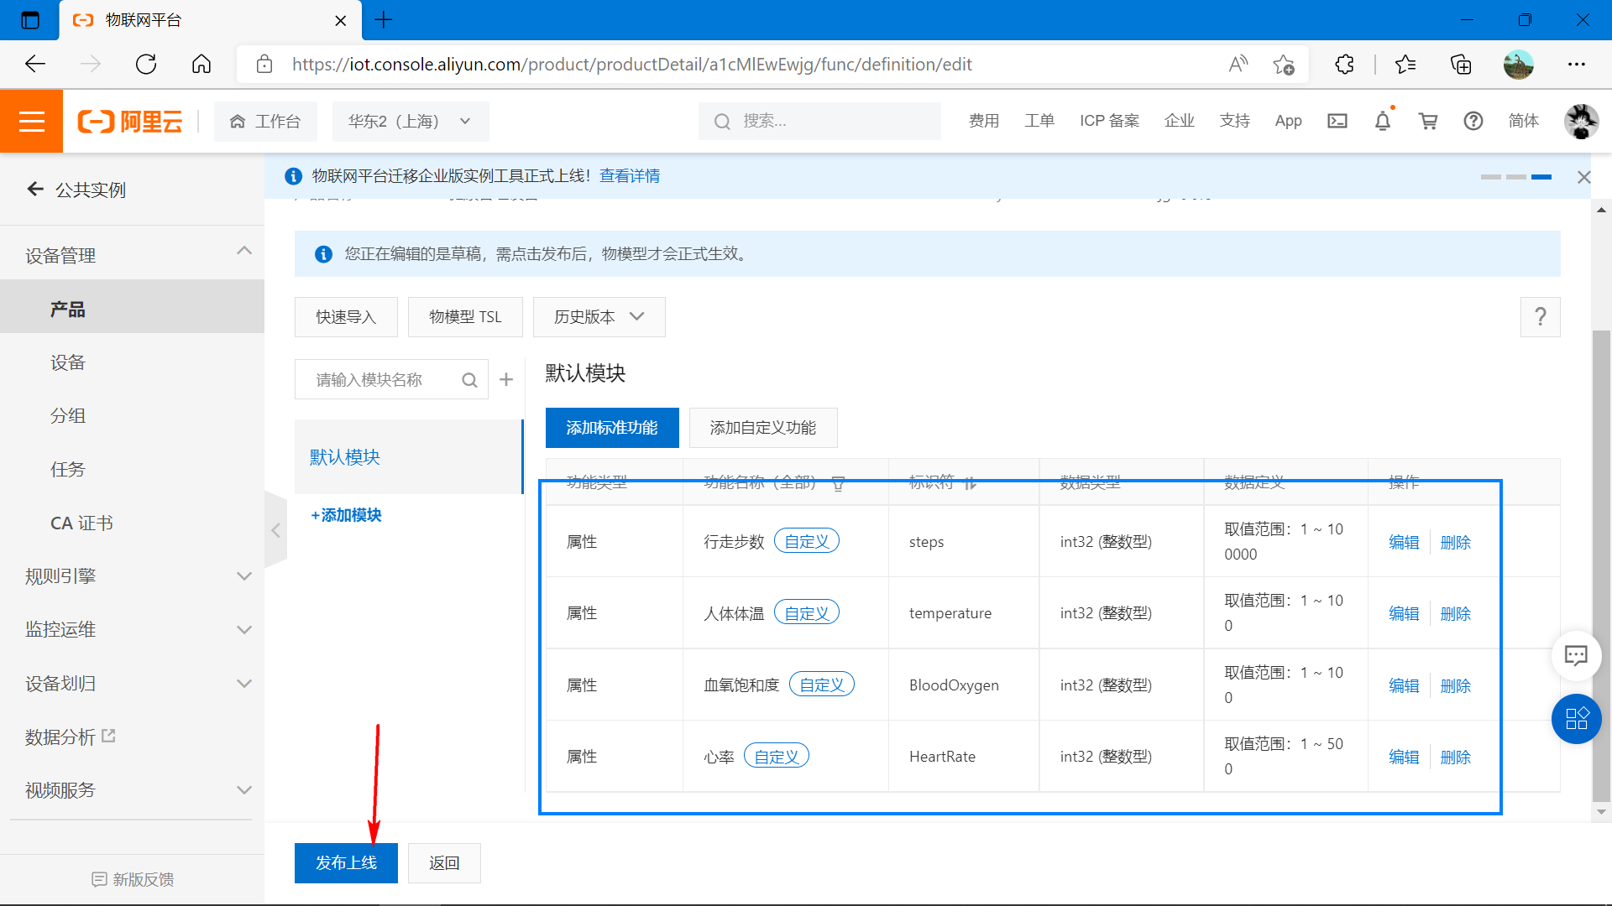
Task: Toggle read aloud icon in address bar
Action: [1238, 65]
